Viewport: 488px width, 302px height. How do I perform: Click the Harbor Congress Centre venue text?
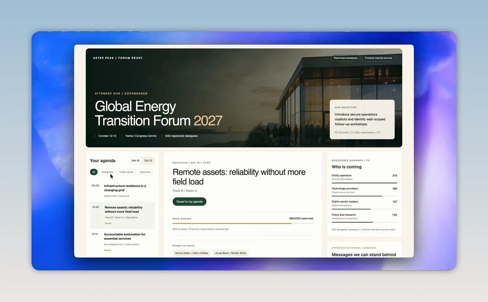(x=141, y=136)
